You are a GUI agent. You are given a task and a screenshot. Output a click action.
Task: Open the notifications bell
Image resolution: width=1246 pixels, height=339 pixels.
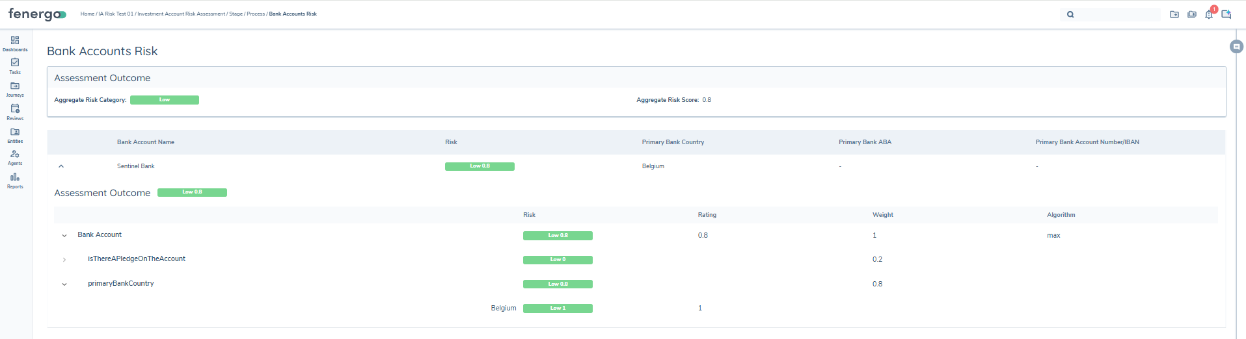click(x=1209, y=14)
